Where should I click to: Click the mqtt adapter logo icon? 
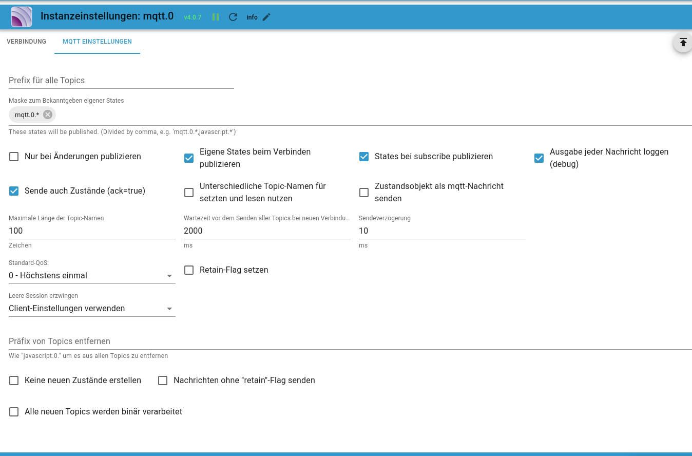tap(22, 17)
